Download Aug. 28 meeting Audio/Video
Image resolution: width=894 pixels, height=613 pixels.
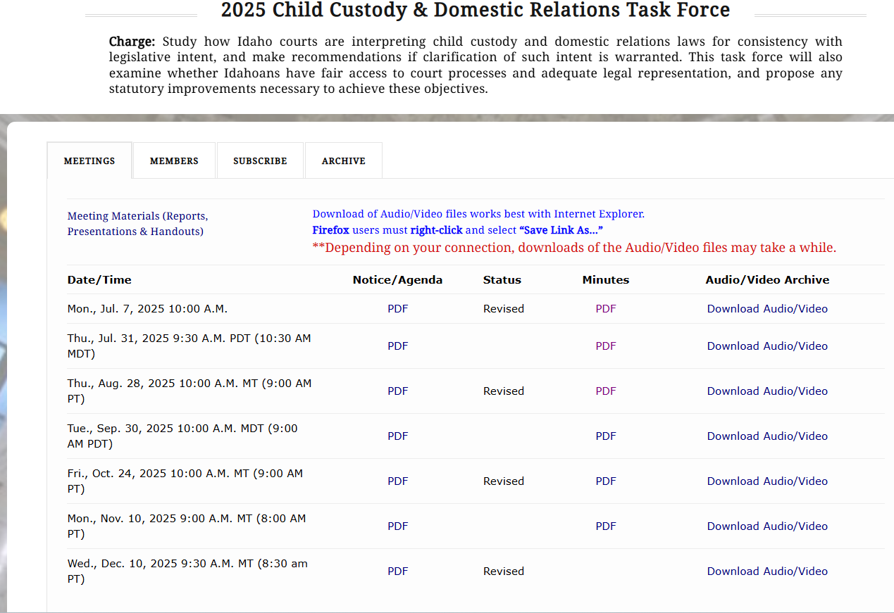(x=767, y=391)
